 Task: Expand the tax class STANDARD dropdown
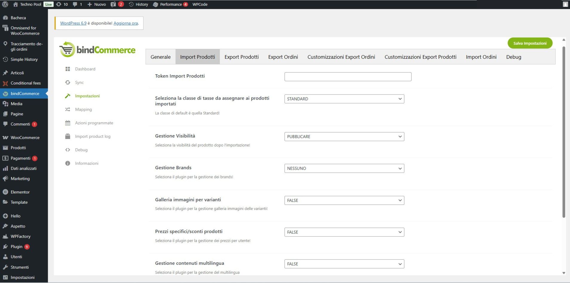point(344,99)
